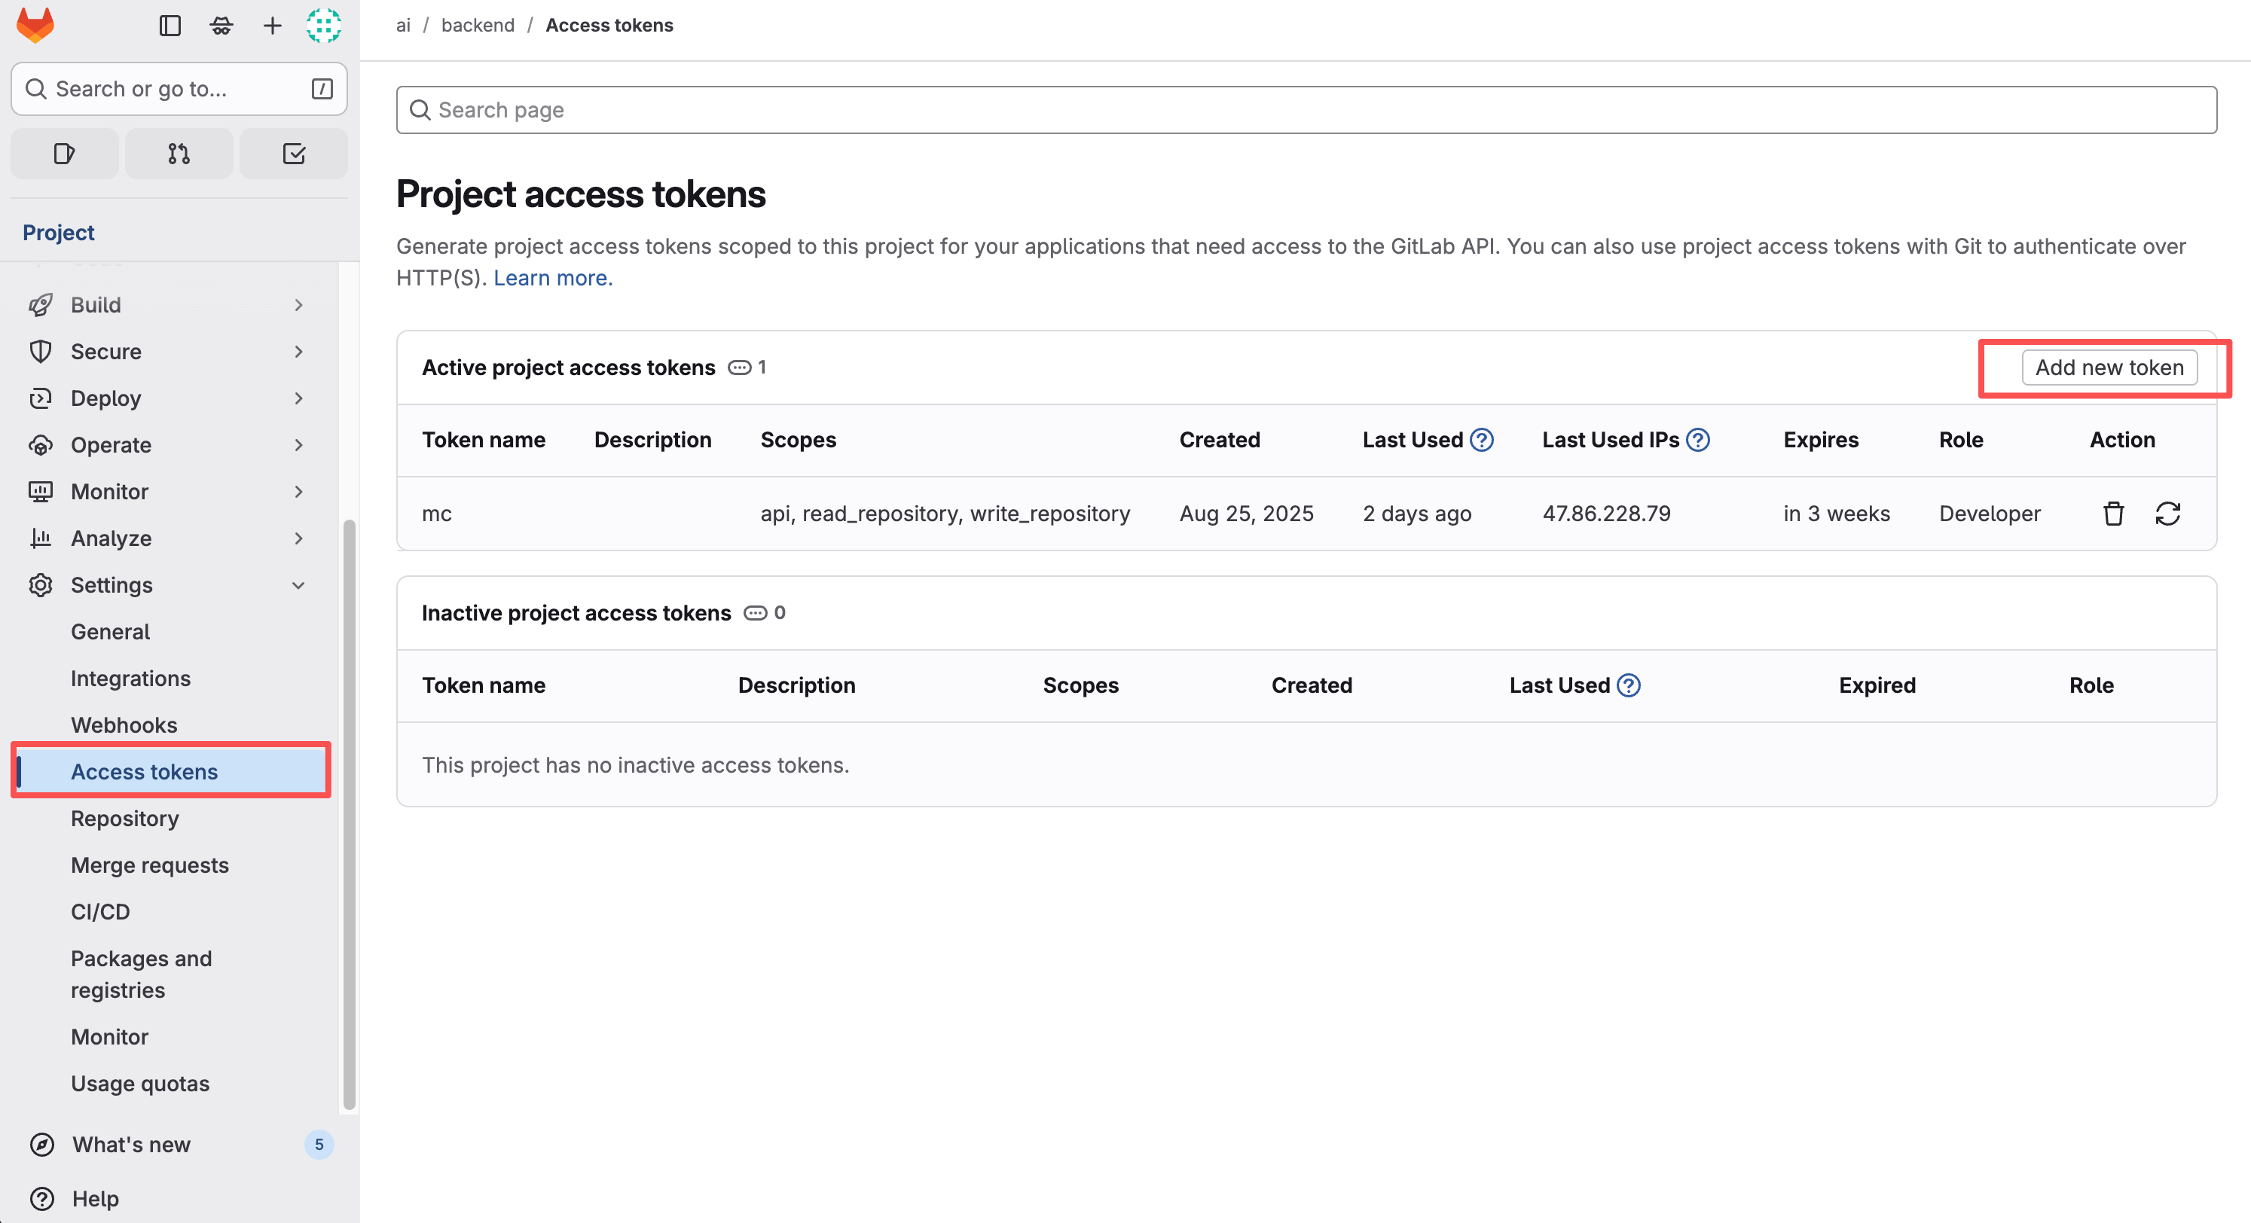The width and height of the screenshot is (2251, 1223).
Task: Rotate the mc token
Action: (2167, 514)
